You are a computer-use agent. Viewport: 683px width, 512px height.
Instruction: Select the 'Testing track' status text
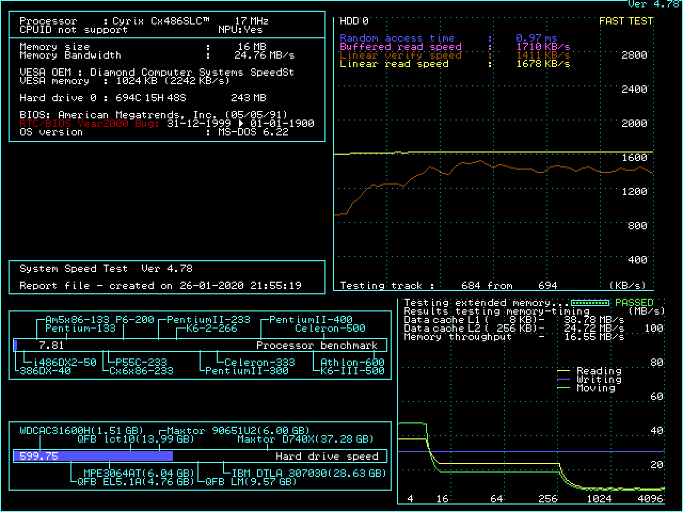click(387, 286)
